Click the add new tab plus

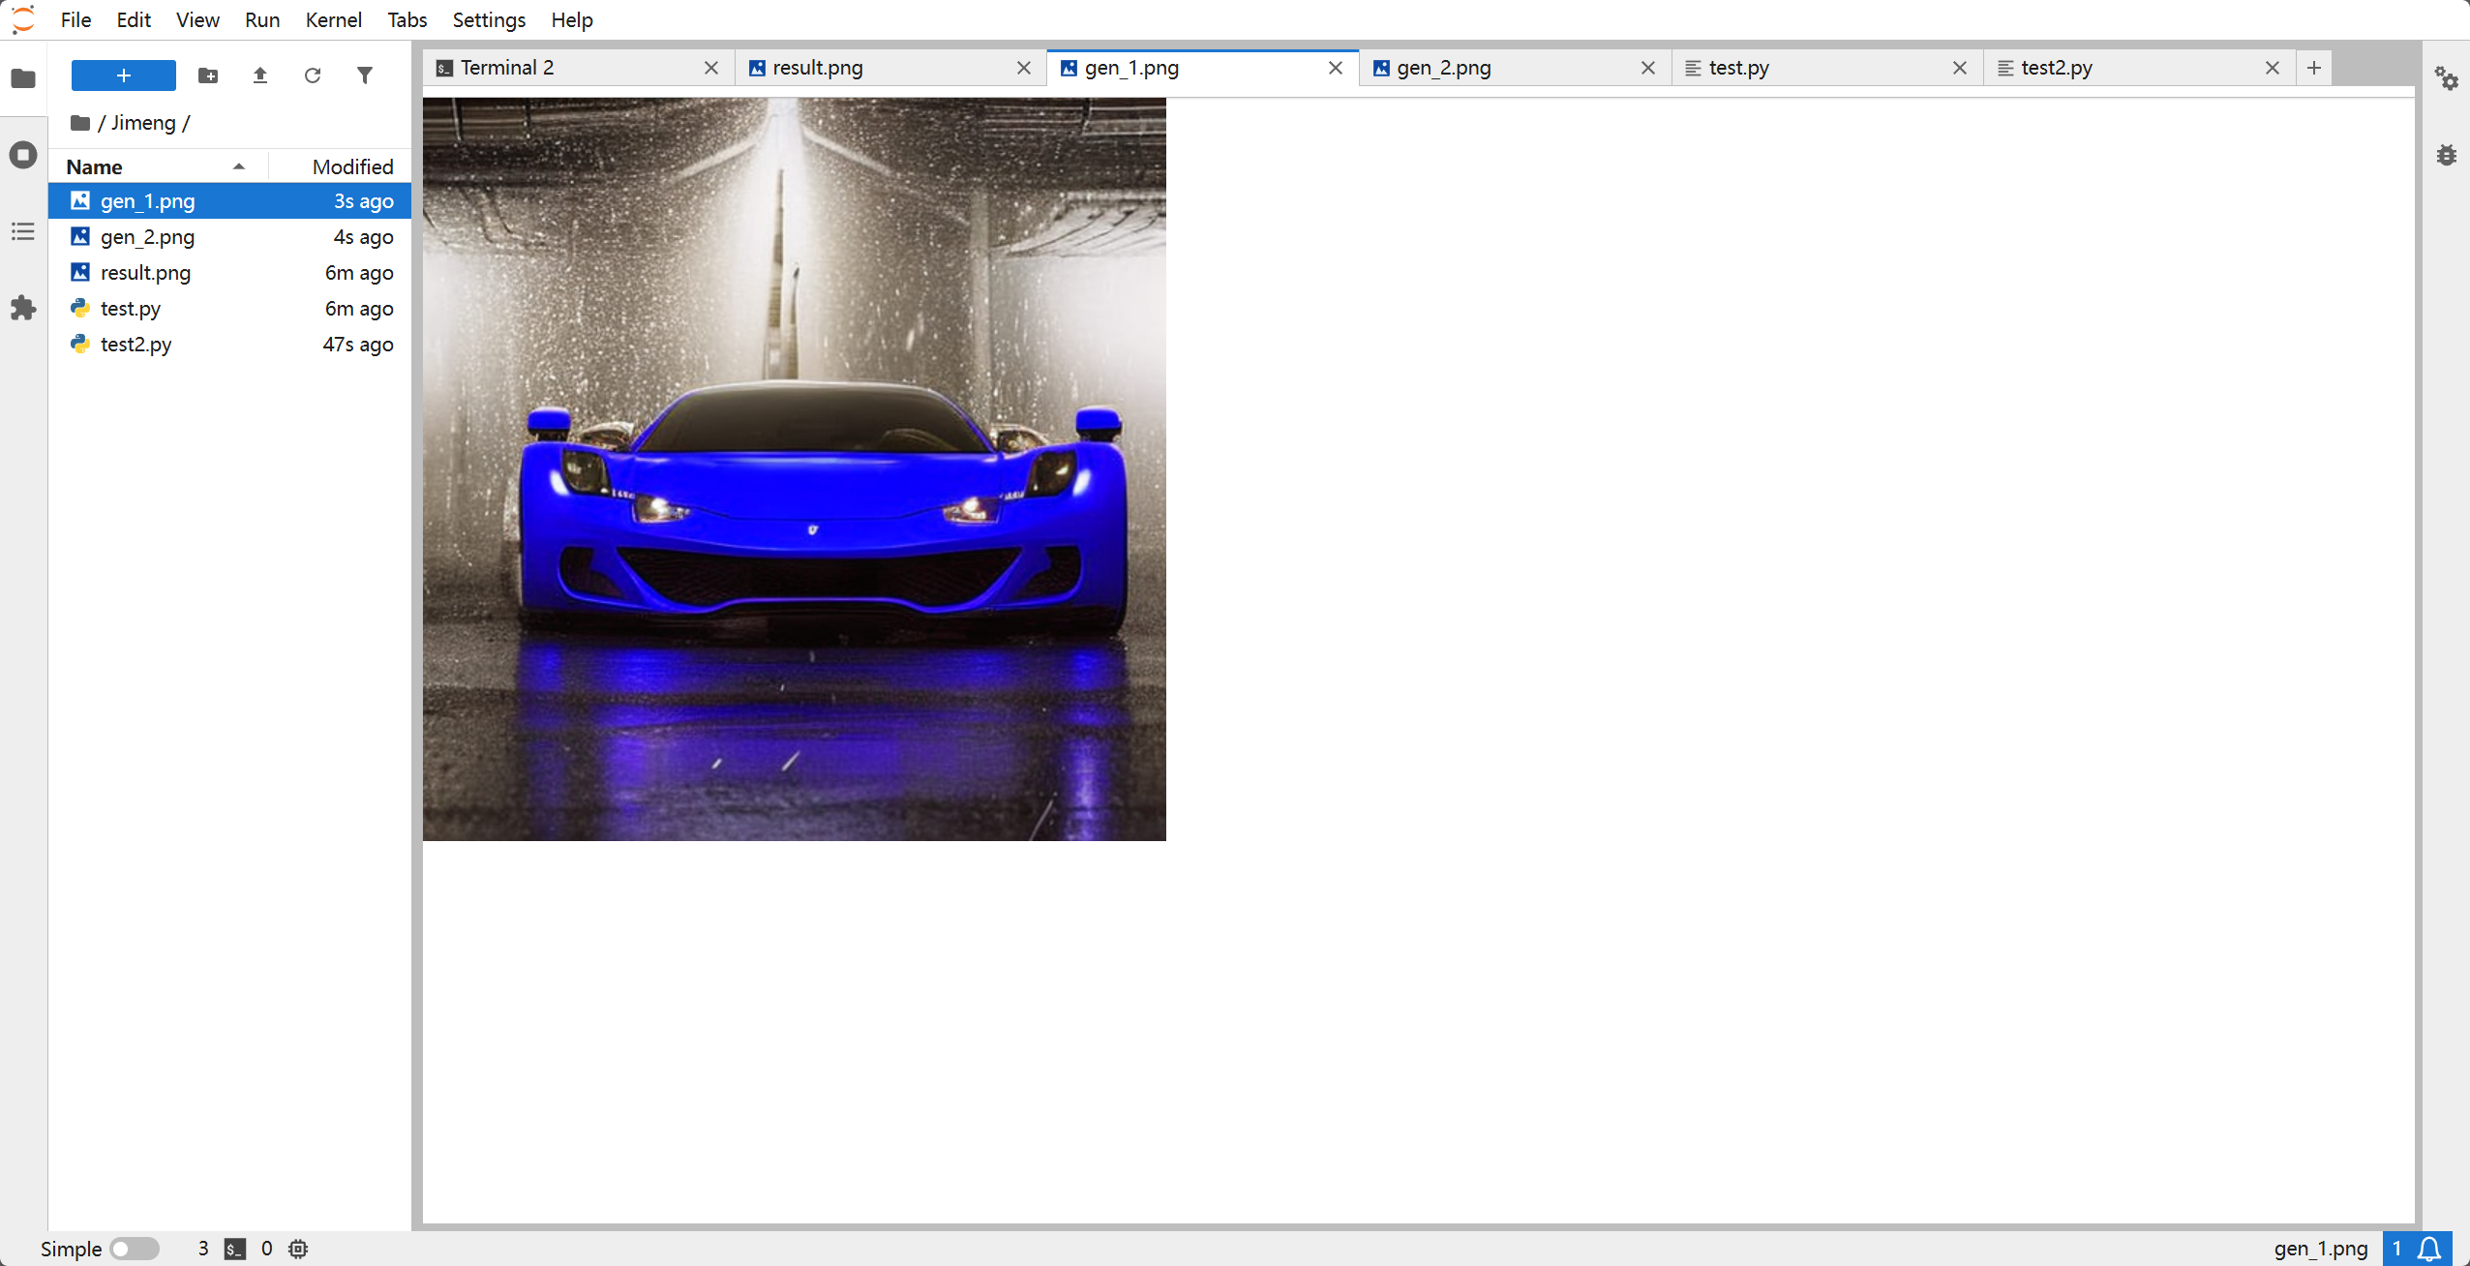coord(2314,68)
